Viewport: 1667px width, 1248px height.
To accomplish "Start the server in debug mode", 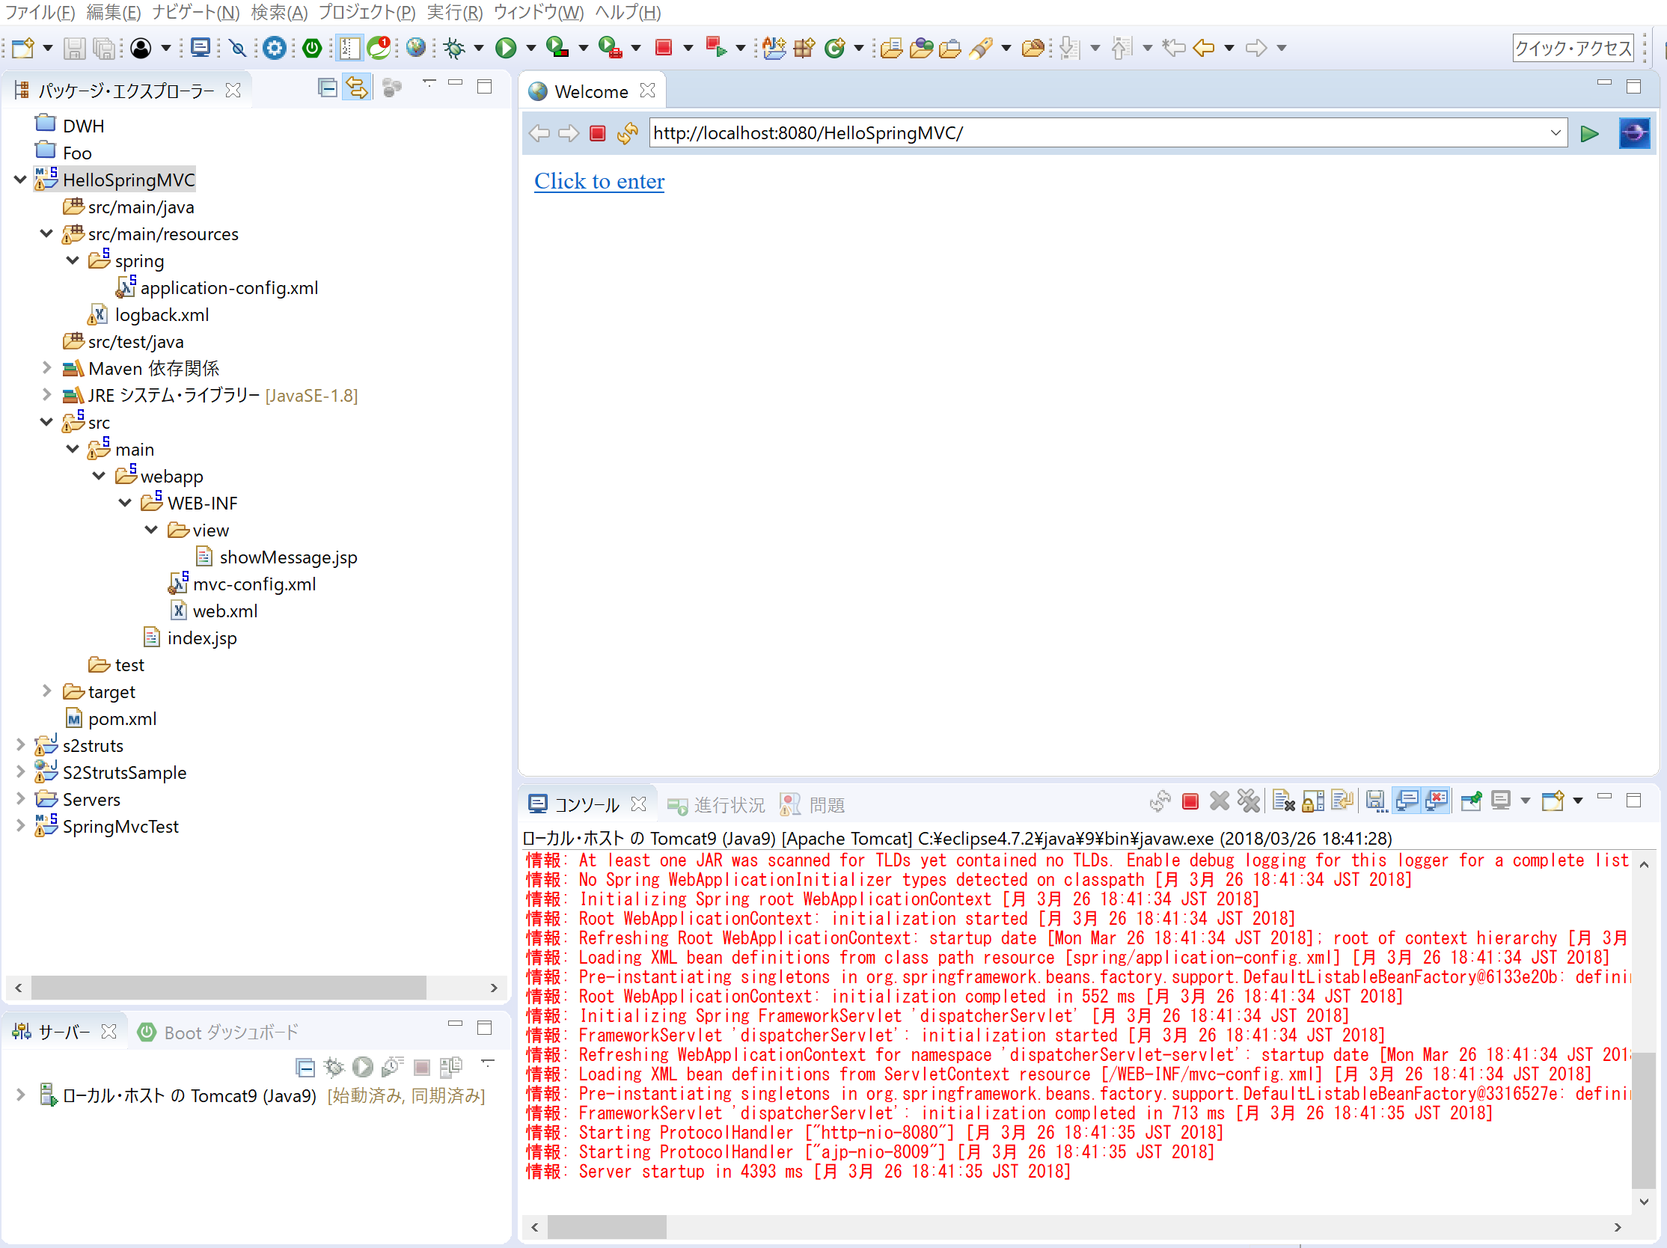I will [x=334, y=1067].
